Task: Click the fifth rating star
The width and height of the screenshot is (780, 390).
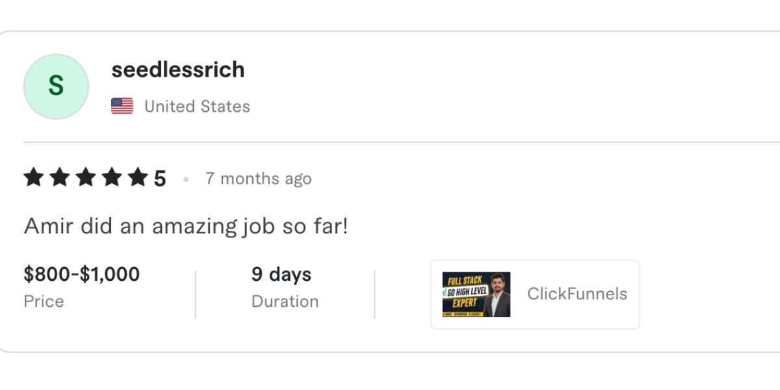Action: [137, 177]
